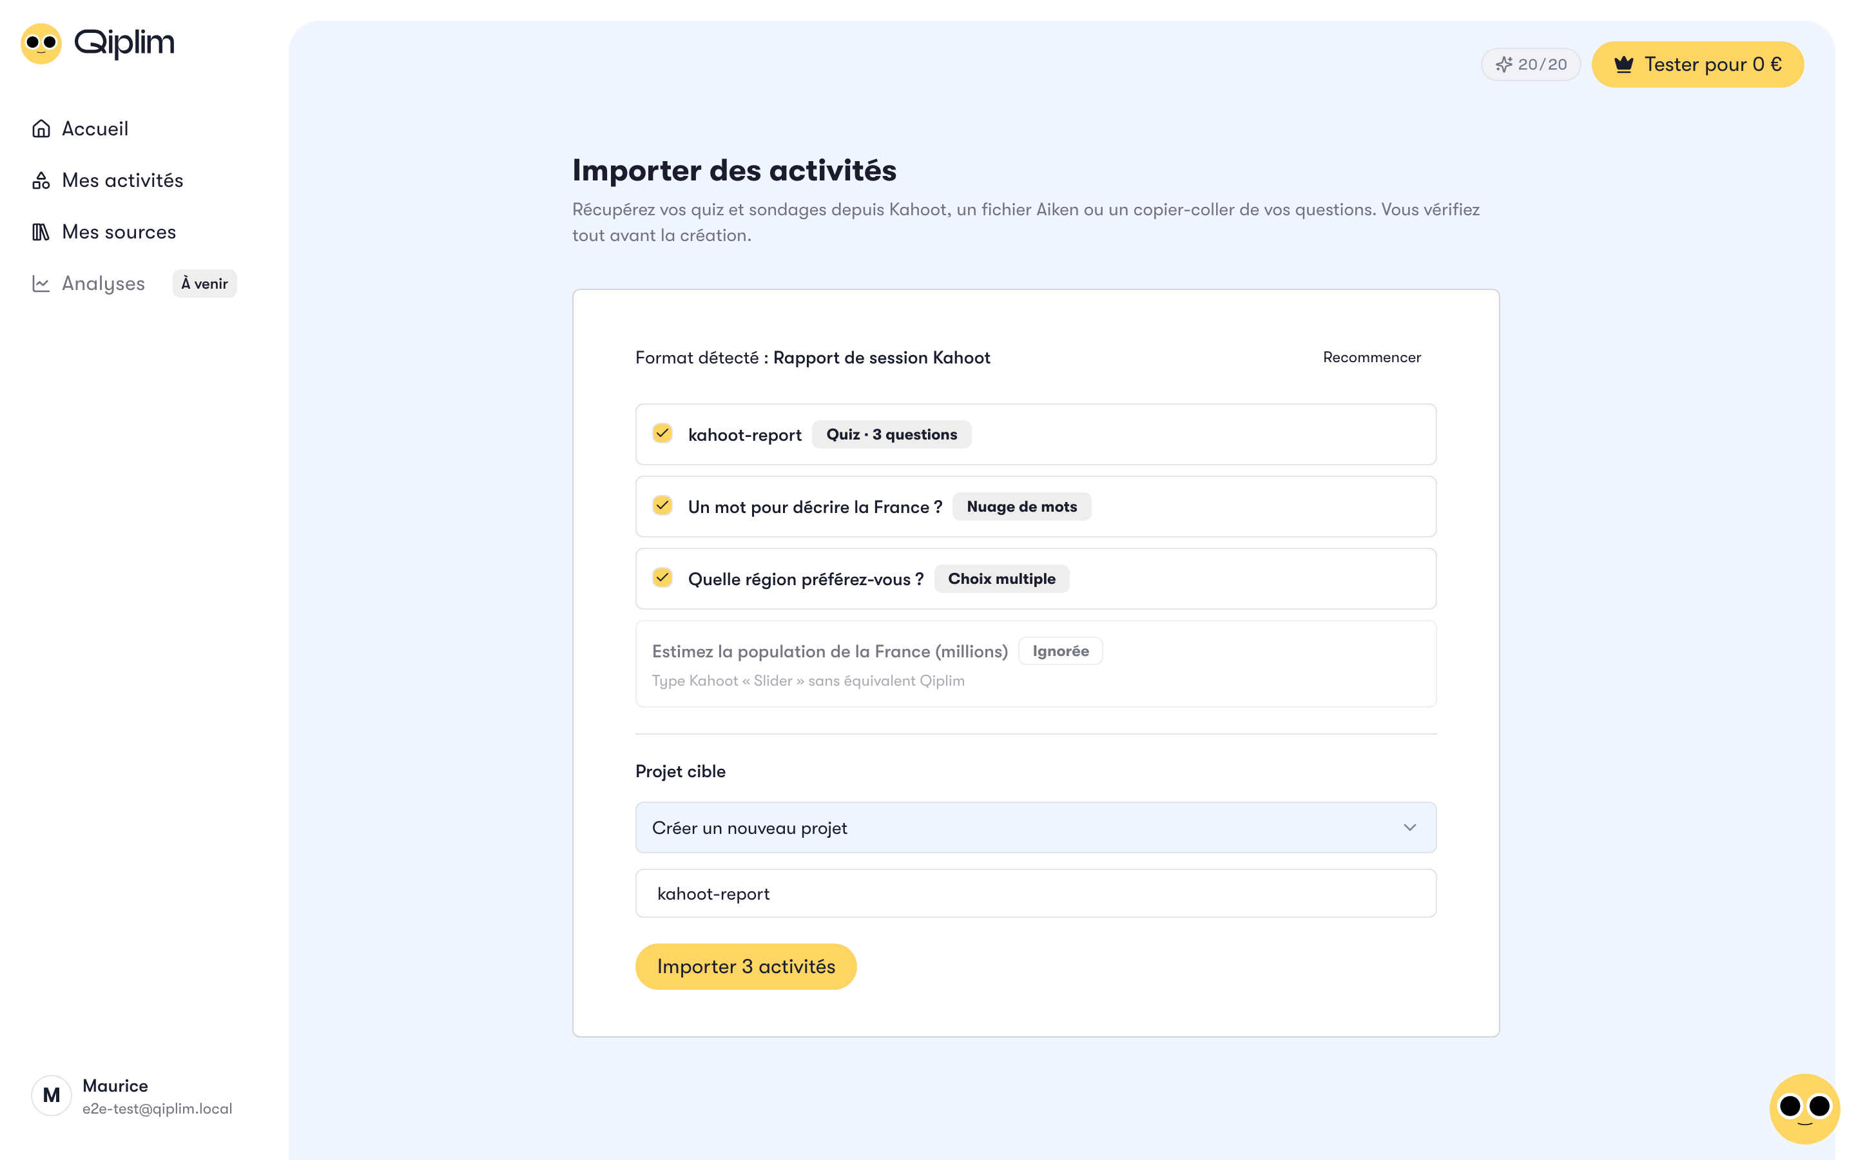This screenshot has height=1160, width=1856.
Task: Click the 'À venir' badge
Action: [x=205, y=284]
